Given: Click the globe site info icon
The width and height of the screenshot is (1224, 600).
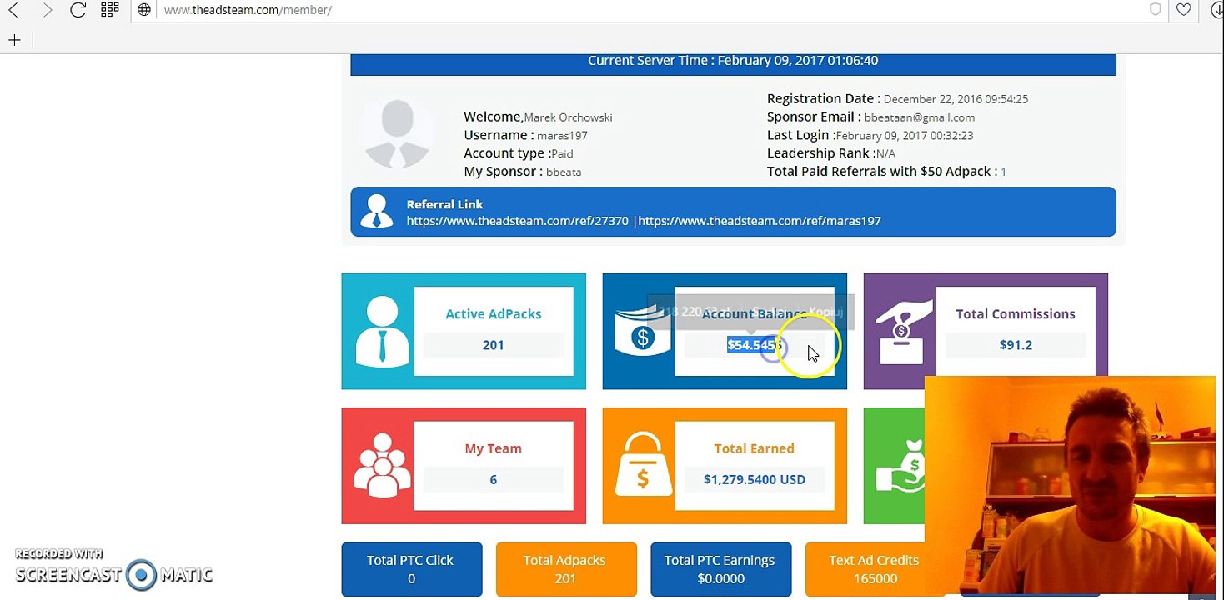Looking at the screenshot, I should click(144, 10).
